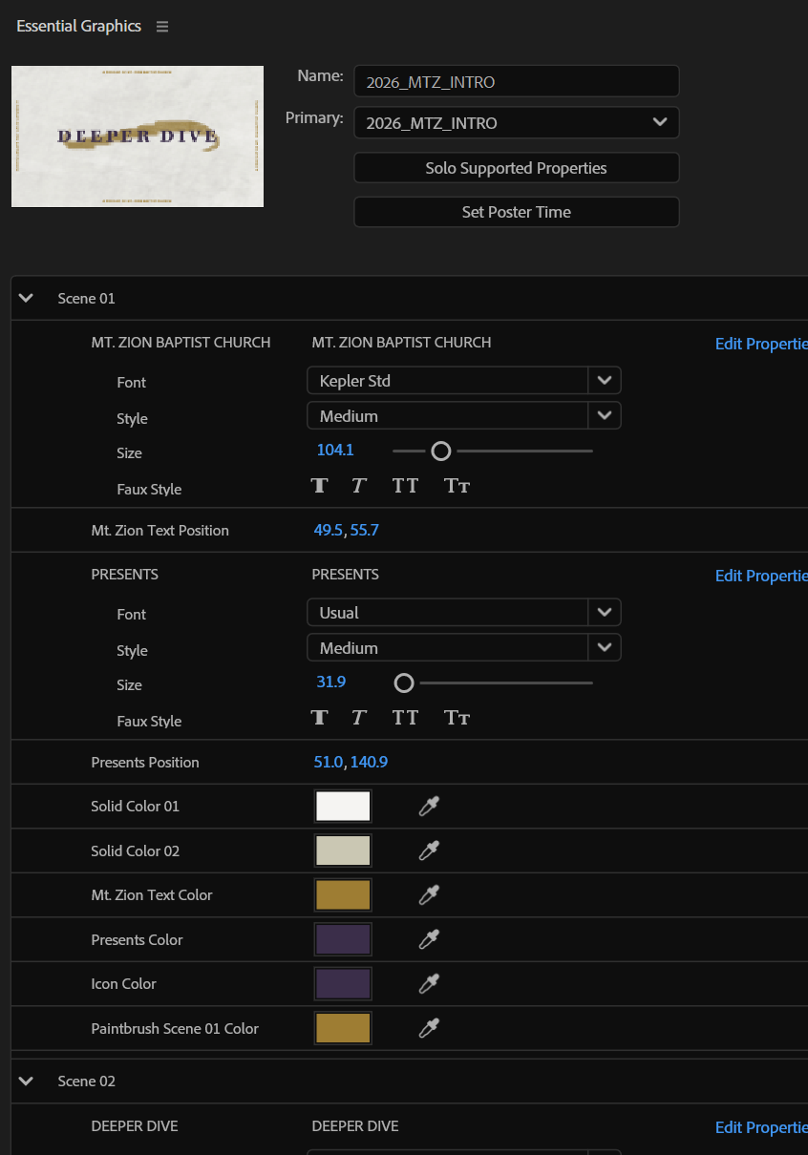This screenshot has height=1155, width=808.
Task: Open the Solid Color 02 beige swatch
Action: [343, 850]
